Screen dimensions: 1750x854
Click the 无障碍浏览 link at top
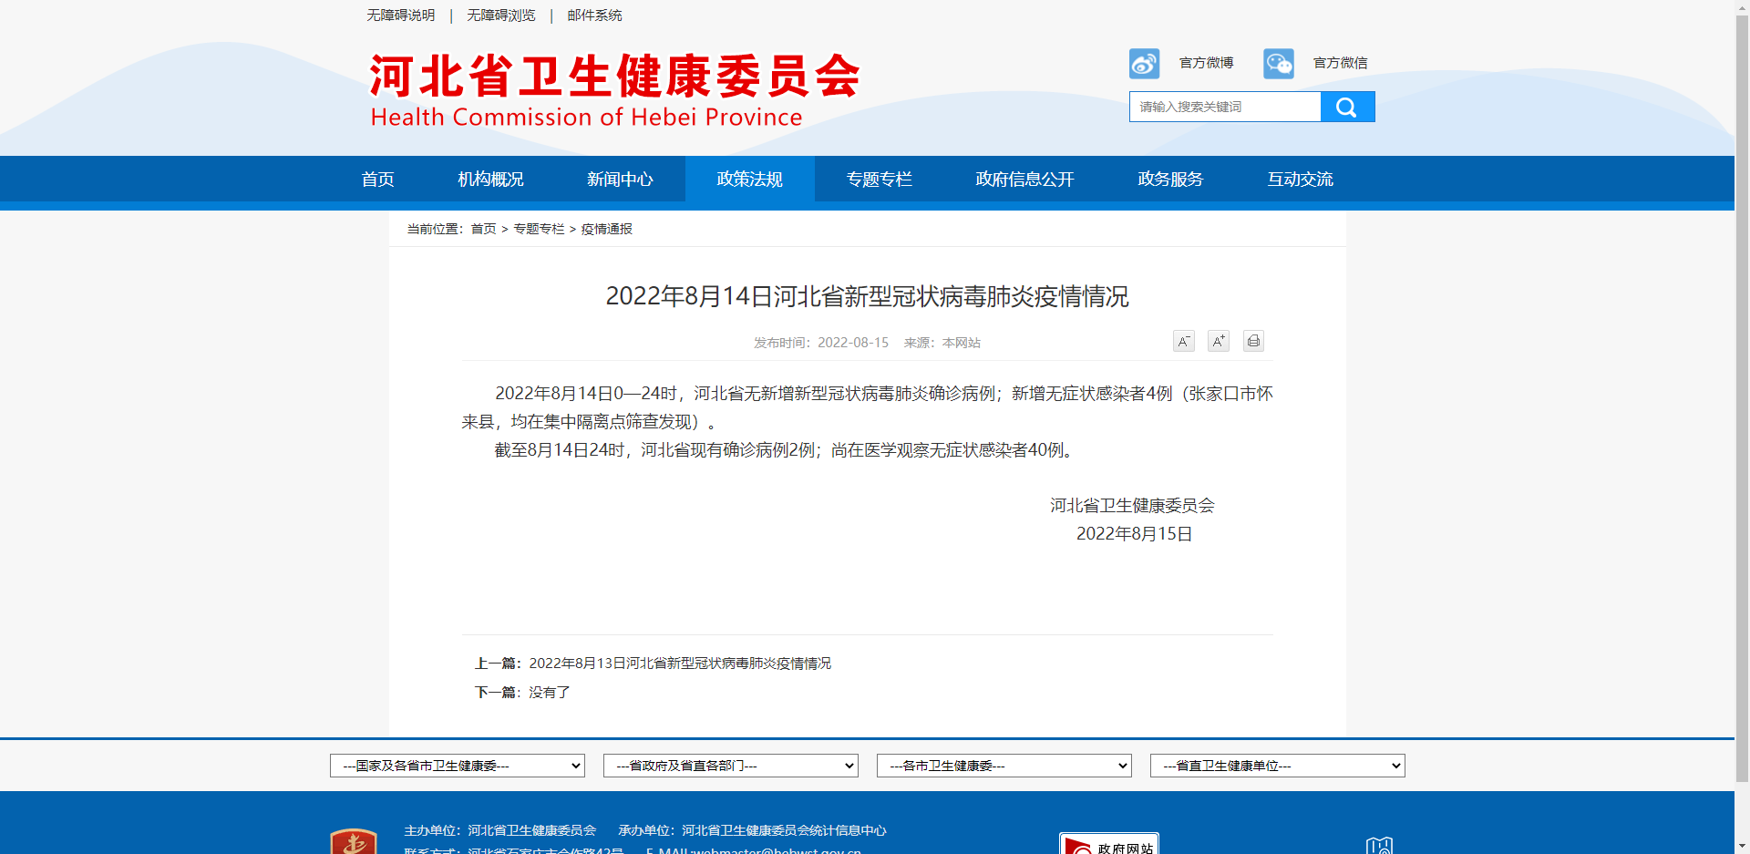coord(500,15)
